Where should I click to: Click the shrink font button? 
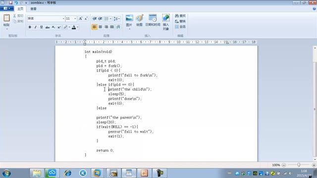tap(86, 19)
